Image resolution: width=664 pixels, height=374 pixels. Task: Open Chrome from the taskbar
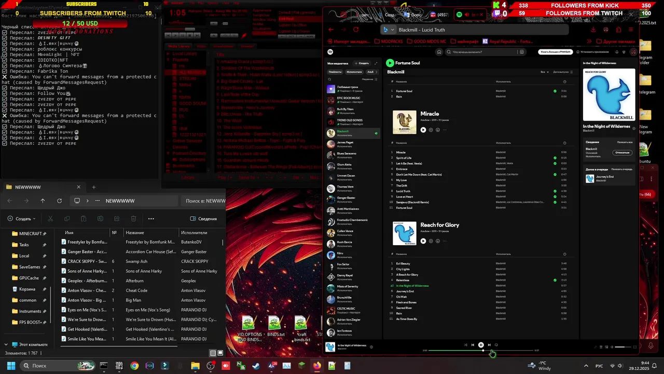134,366
